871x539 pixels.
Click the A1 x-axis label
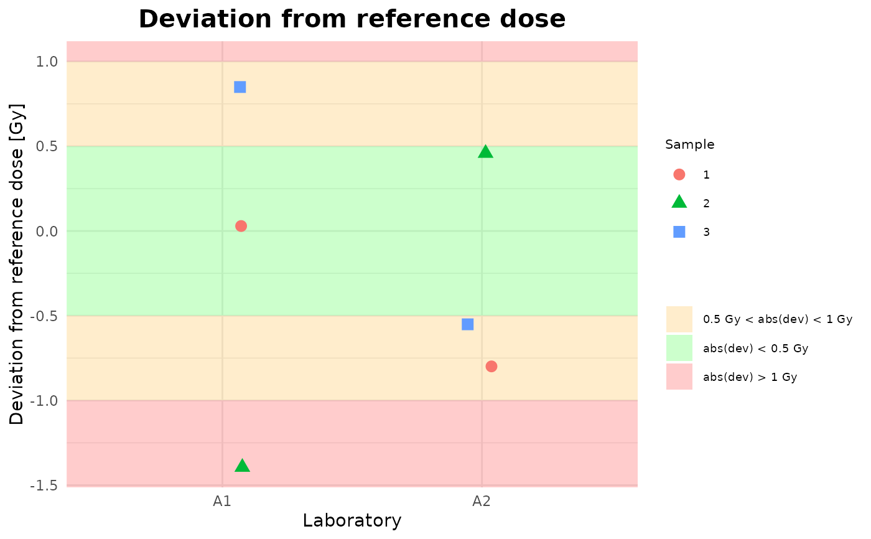222,500
